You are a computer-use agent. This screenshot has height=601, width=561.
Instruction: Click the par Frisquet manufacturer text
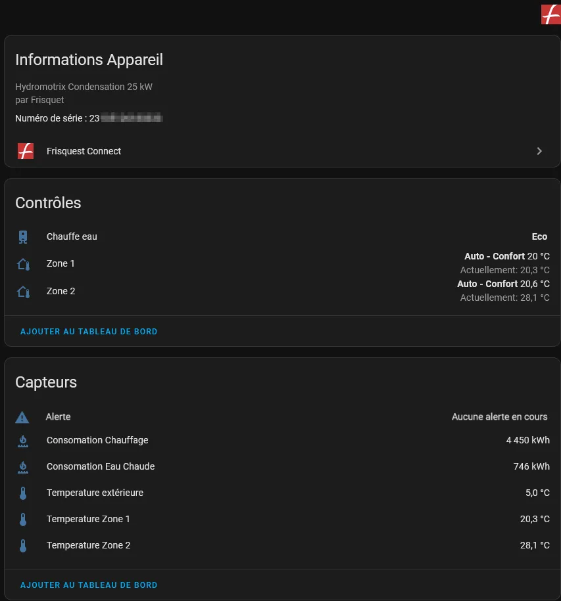tap(39, 100)
